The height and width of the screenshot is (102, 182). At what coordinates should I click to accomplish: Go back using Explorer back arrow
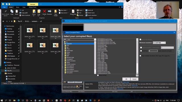[x=3, y=21]
